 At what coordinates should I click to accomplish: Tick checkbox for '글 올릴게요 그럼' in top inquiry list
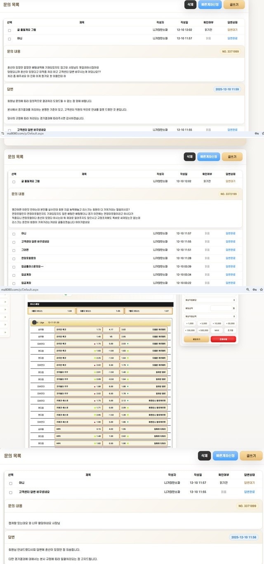(x=9, y=30)
